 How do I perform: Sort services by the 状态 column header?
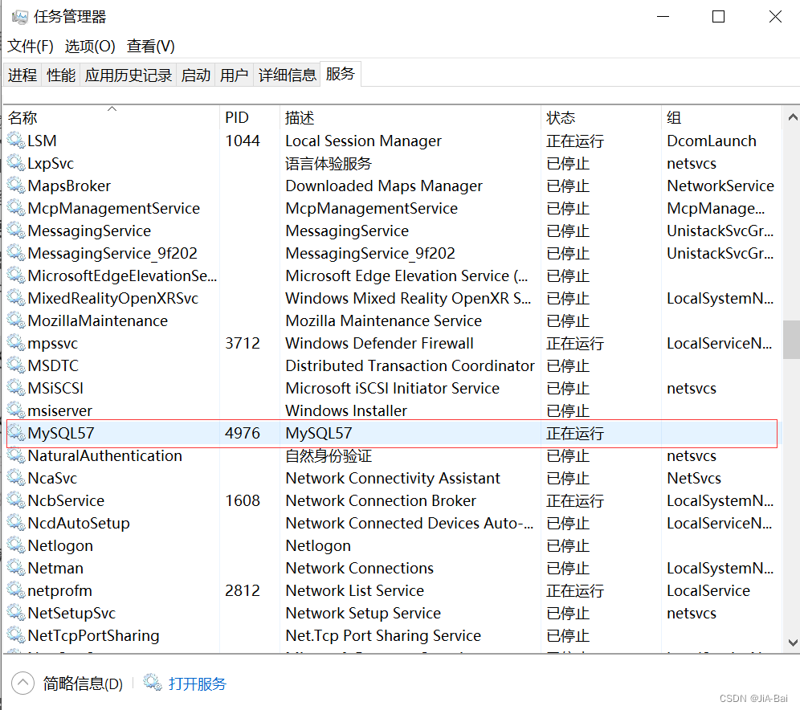602,117
